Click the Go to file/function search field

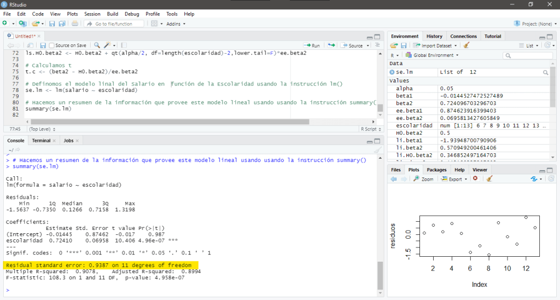(x=114, y=24)
